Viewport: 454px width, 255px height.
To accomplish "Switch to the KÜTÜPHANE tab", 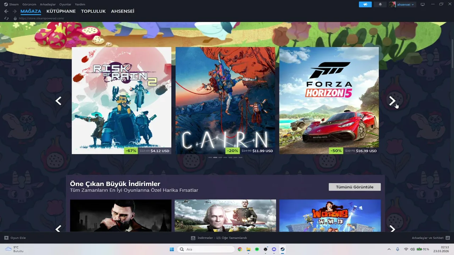I will point(61,11).
